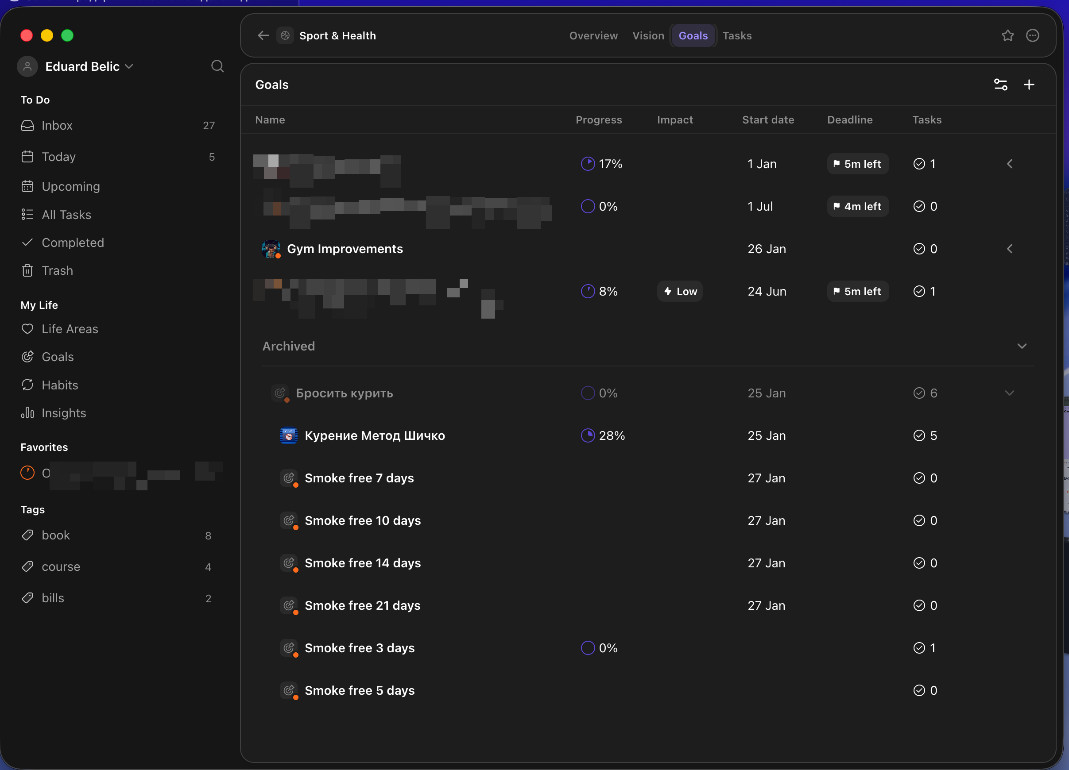Collapse the Бросить курить goal subgoals

click(1009, 393)
